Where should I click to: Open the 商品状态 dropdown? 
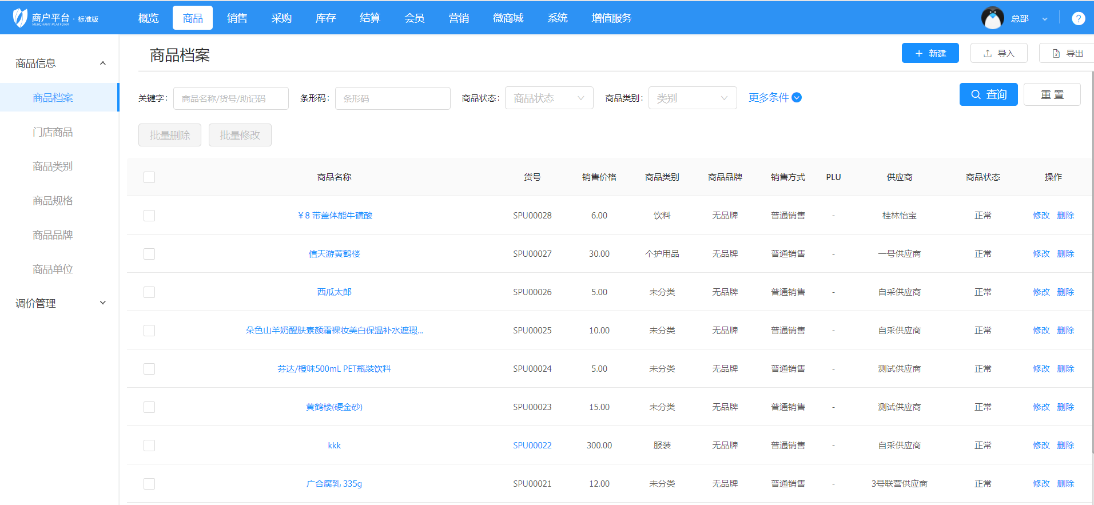pyautogui.click(x=548, y=98)
